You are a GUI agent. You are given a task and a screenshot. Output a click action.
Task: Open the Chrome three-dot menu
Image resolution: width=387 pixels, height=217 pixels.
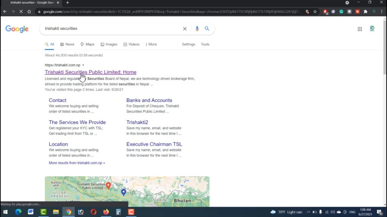tap(382, 12)
